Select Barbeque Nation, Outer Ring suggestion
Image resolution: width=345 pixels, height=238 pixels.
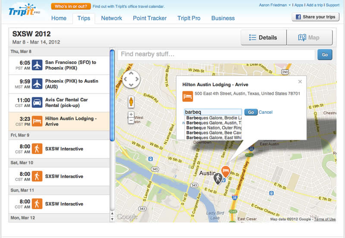click(213, 128)
